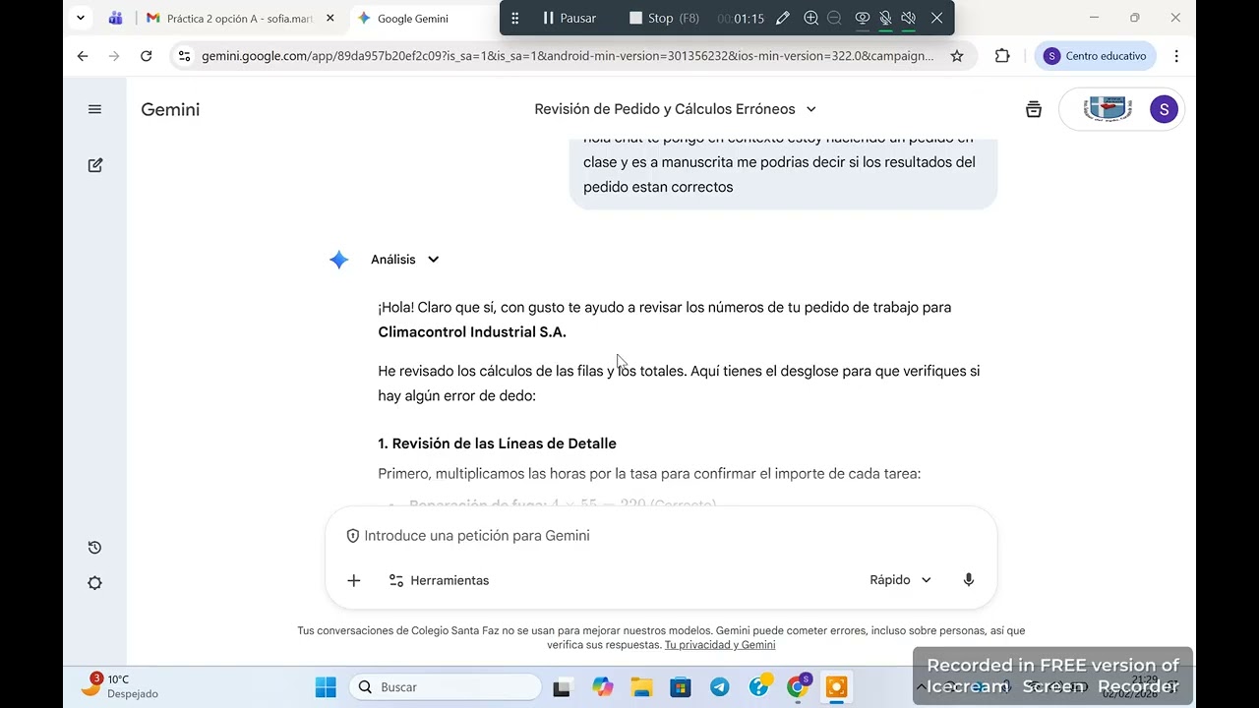This screenshot has height=708, width=1259.
Task: Open the browser extensions puzzle icon
Action: coord(1002,56)
